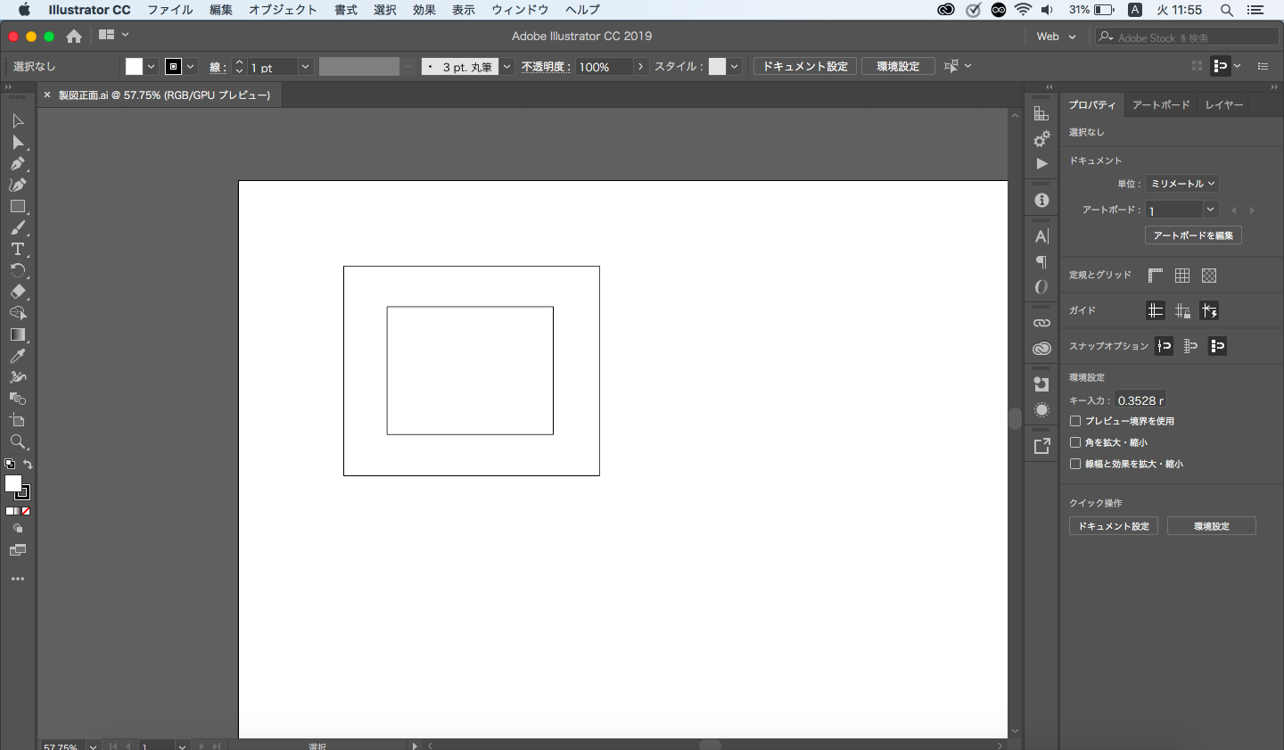Set color to None swatch
1284x750 pixels.
click(27, 511)
